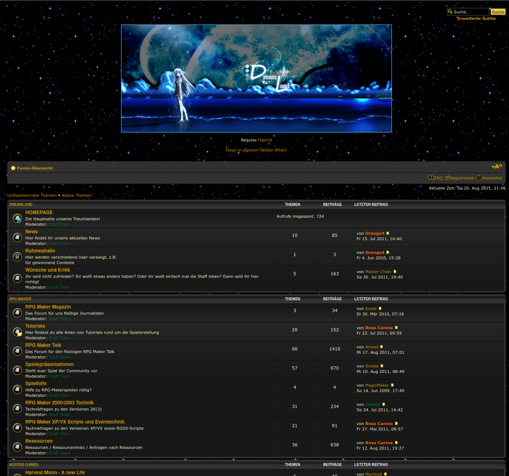Viewport: 509px width, 476px height.
Task: Open Erweiterte Suche advanced search
Action: 476,18
